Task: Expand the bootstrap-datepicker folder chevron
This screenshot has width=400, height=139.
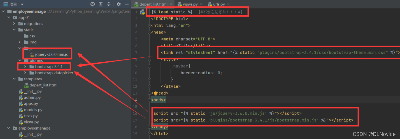Action: 25,73
